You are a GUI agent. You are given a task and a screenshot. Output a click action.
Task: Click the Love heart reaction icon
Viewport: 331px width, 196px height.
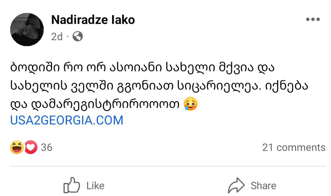point(31,147)
